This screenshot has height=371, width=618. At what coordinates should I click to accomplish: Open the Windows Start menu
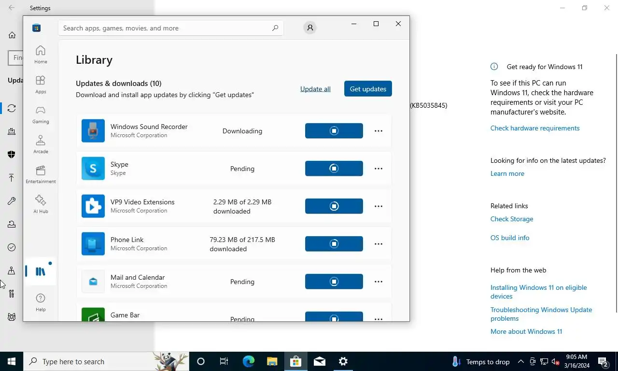[x=12, y=361]
